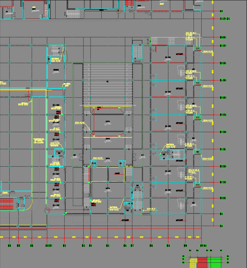Viewport: 247px width, 268px height.
Task: Select the SC32 conduit label left of red loop
Action: tap(80, 123)
